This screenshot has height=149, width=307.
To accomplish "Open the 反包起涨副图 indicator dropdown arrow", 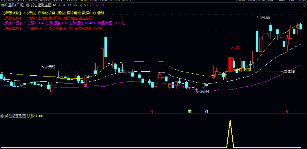I will [x=2, y=116].
